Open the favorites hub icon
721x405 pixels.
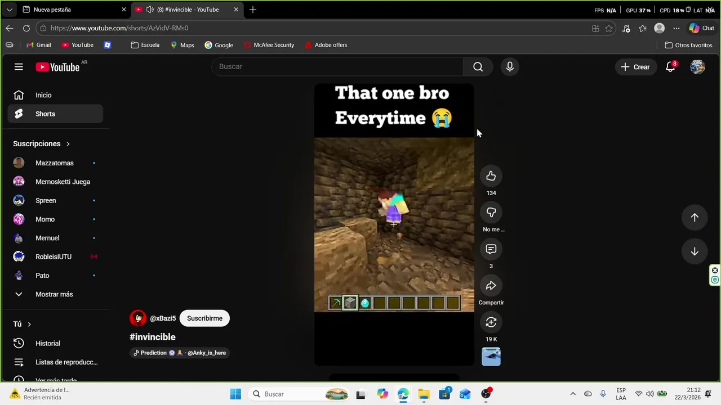[x=643, y=28]
